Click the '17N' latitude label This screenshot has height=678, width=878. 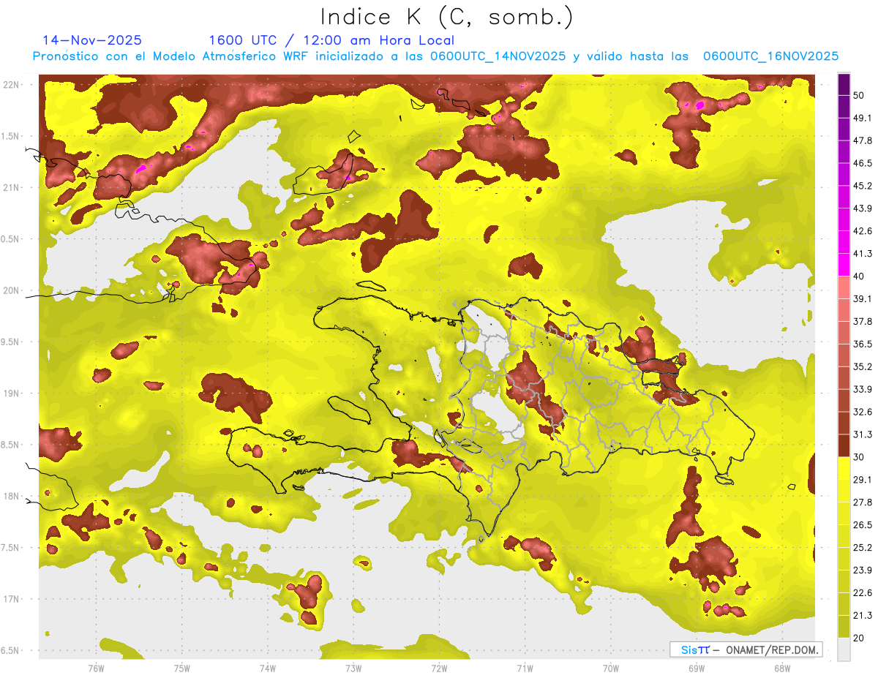click(x=12, y=599)
